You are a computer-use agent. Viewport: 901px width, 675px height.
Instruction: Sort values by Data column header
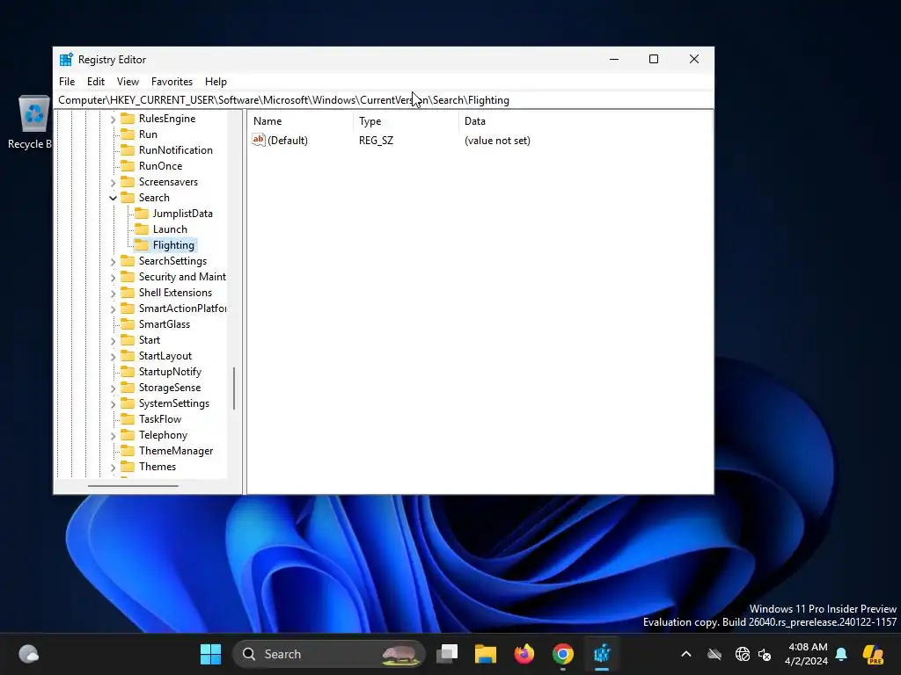tap(585, 121)
